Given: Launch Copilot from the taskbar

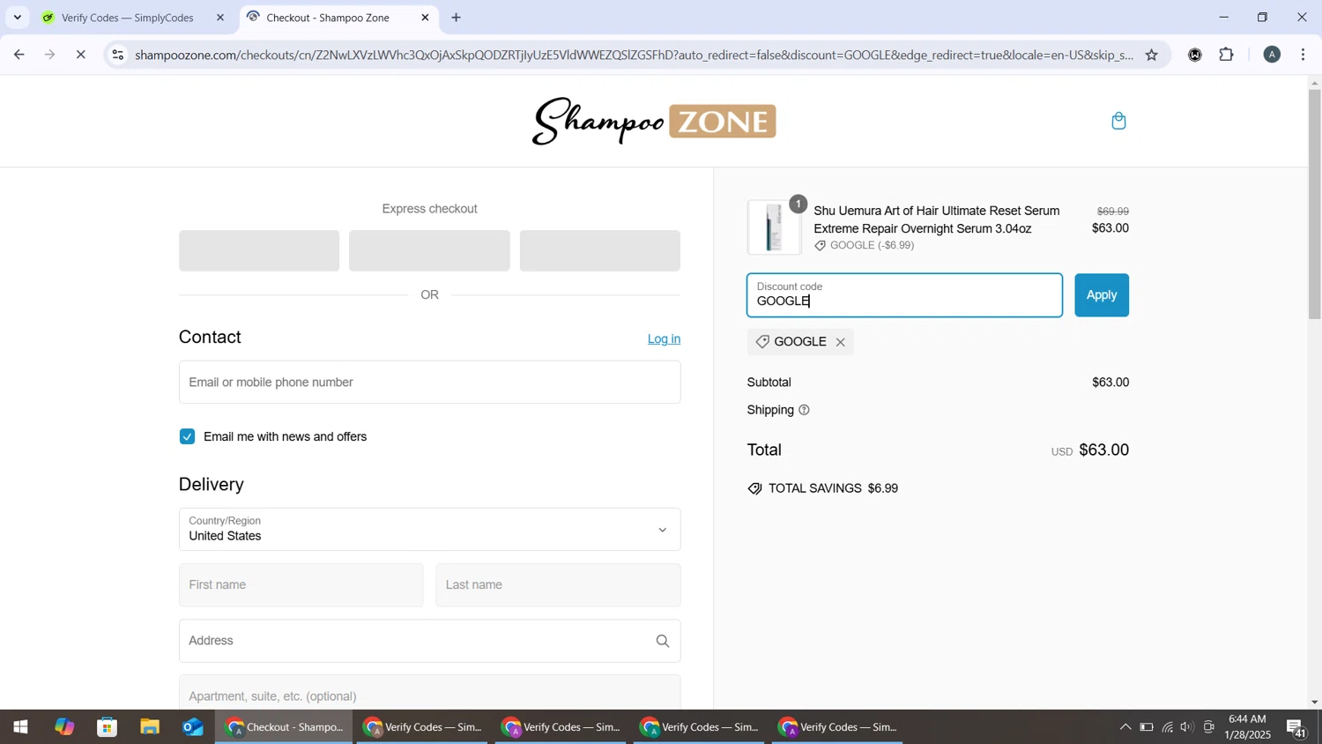Looking at the screenshot, I should (x=64, y=727).
